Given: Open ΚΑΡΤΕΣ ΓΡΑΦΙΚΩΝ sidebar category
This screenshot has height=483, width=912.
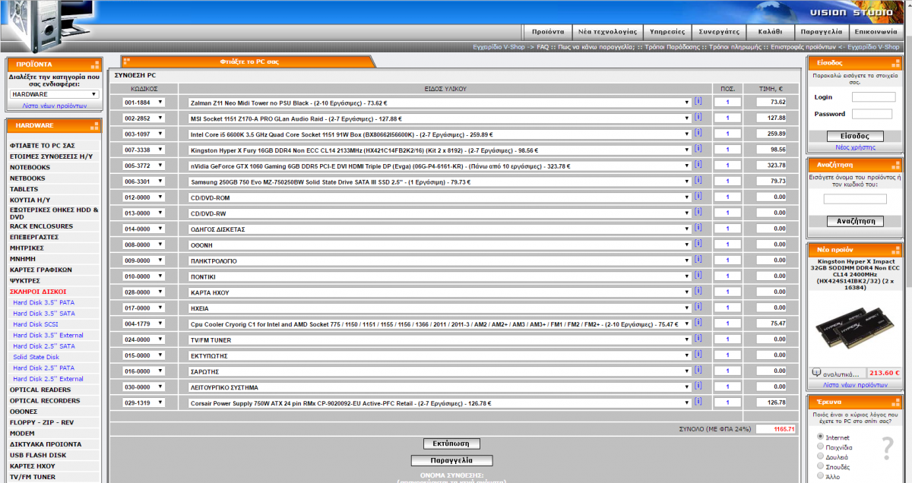Looking at the screenshot, I should coord(40,270).
